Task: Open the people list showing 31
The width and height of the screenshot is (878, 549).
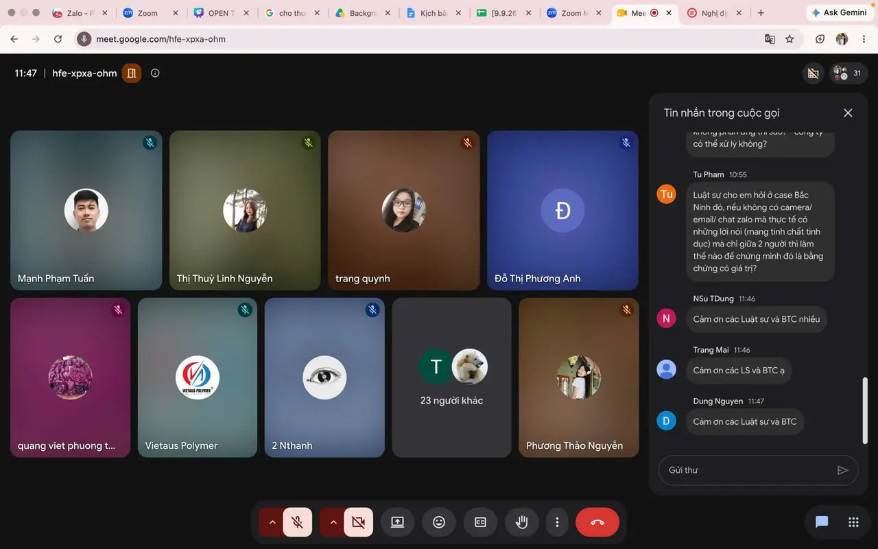Action: [849, 73]
